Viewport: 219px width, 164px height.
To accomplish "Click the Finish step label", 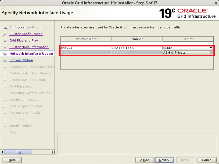I will pos(14,132).
